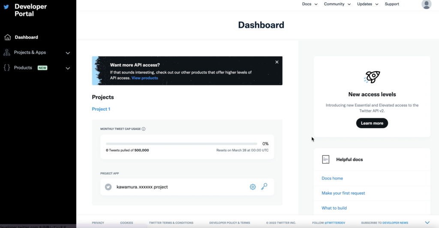
Task: Open Developer Policy & Terms footer link
Action: coord(230,223)
